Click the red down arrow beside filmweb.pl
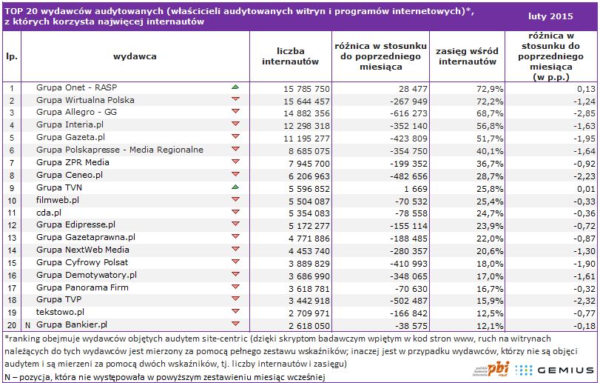600x383 pixels. tap(235, 199)
